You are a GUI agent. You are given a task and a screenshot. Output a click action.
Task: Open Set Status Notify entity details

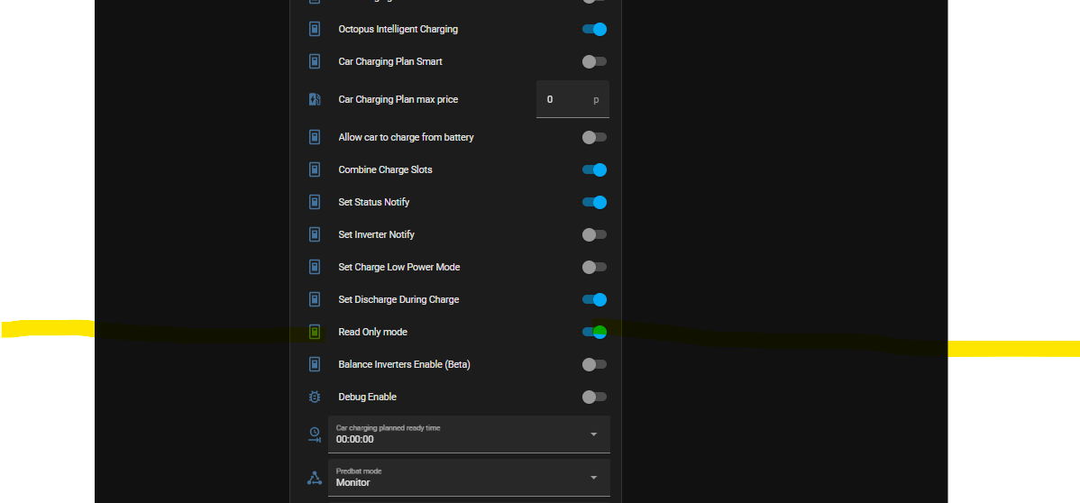(372, 202)
